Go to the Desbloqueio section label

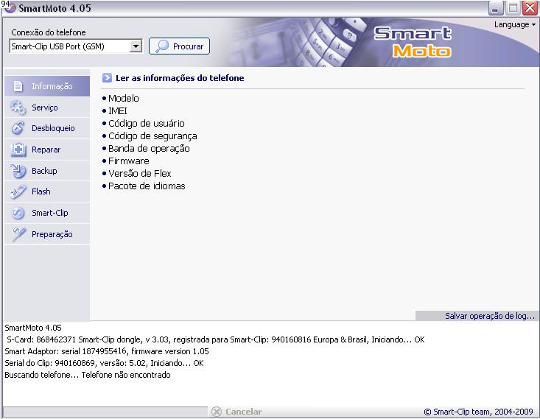click(x=53, y=128)
